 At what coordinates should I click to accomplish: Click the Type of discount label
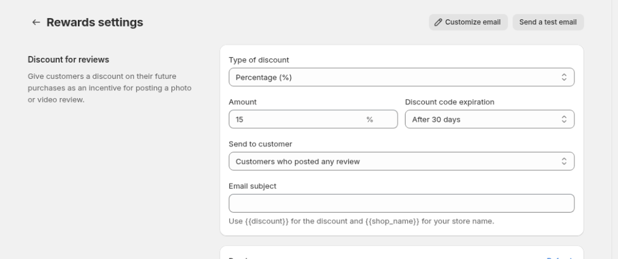[259, 60]
